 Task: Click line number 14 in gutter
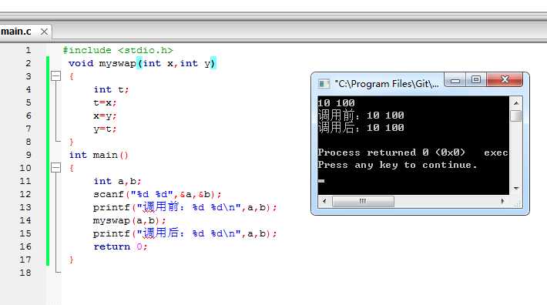(x=25, y=220)
